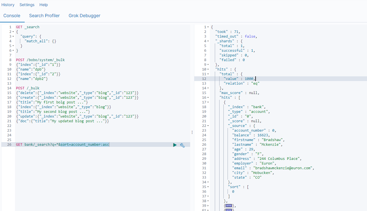Collapse the _source block at response line 22
Image resolution: width=367 pixels, height=211 pixels.
click(x=208, y=126)
